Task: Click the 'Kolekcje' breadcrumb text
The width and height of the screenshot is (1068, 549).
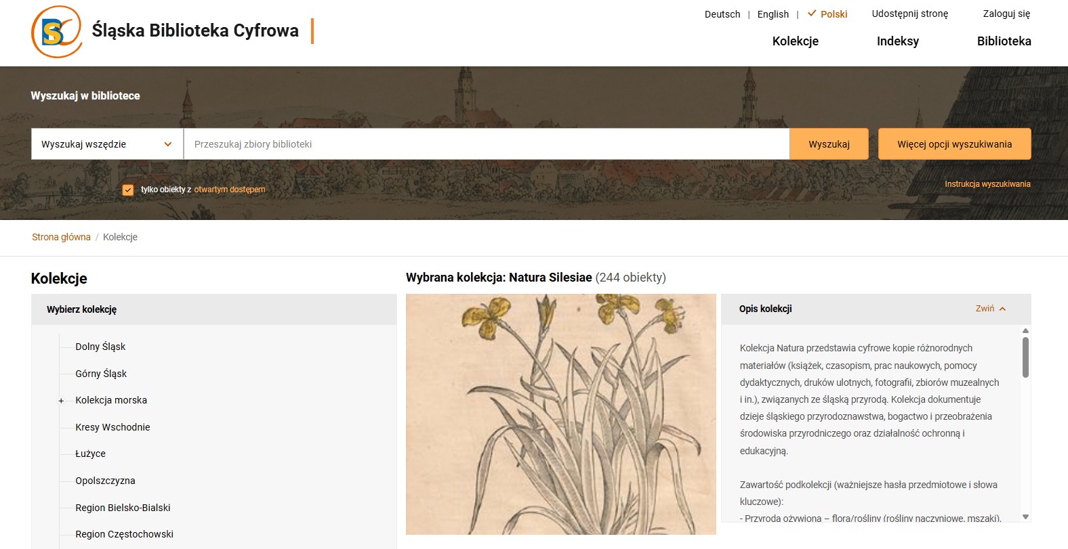Action: tap(120, 237)
